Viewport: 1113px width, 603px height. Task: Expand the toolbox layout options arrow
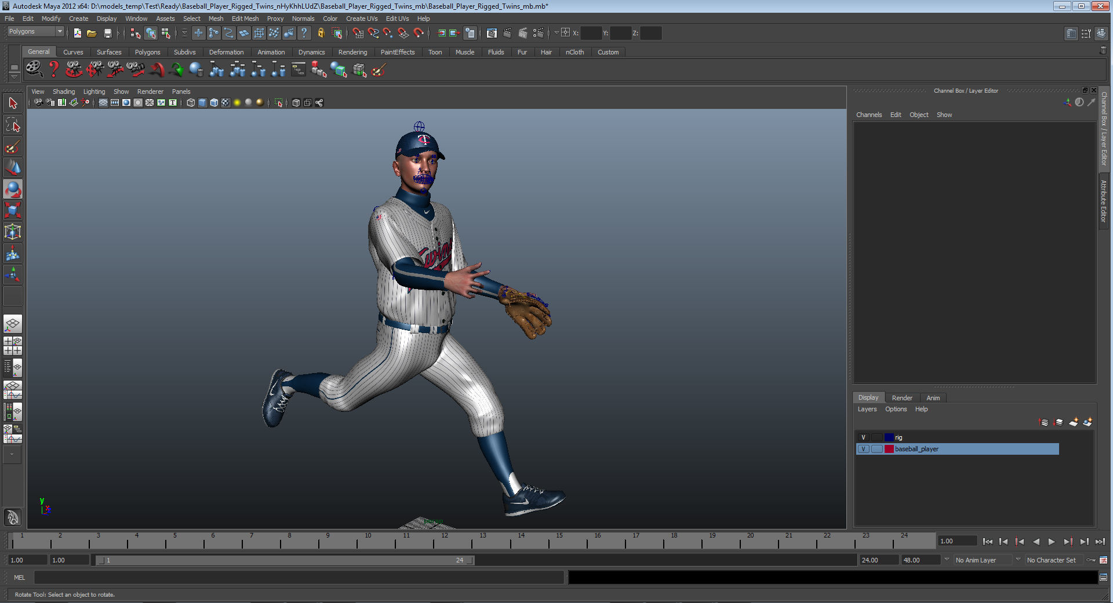tap(12, 455)
